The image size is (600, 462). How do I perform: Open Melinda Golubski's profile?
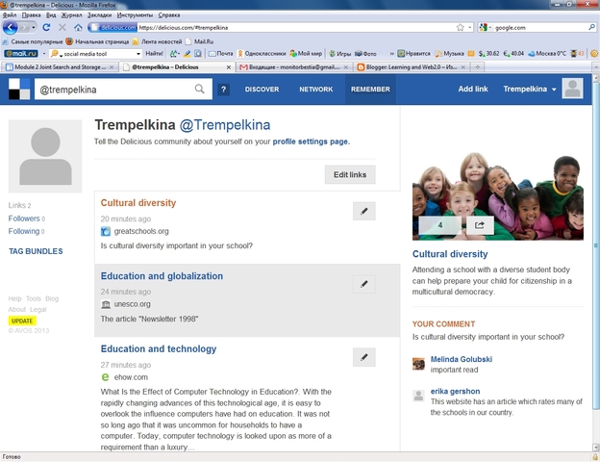462,359
